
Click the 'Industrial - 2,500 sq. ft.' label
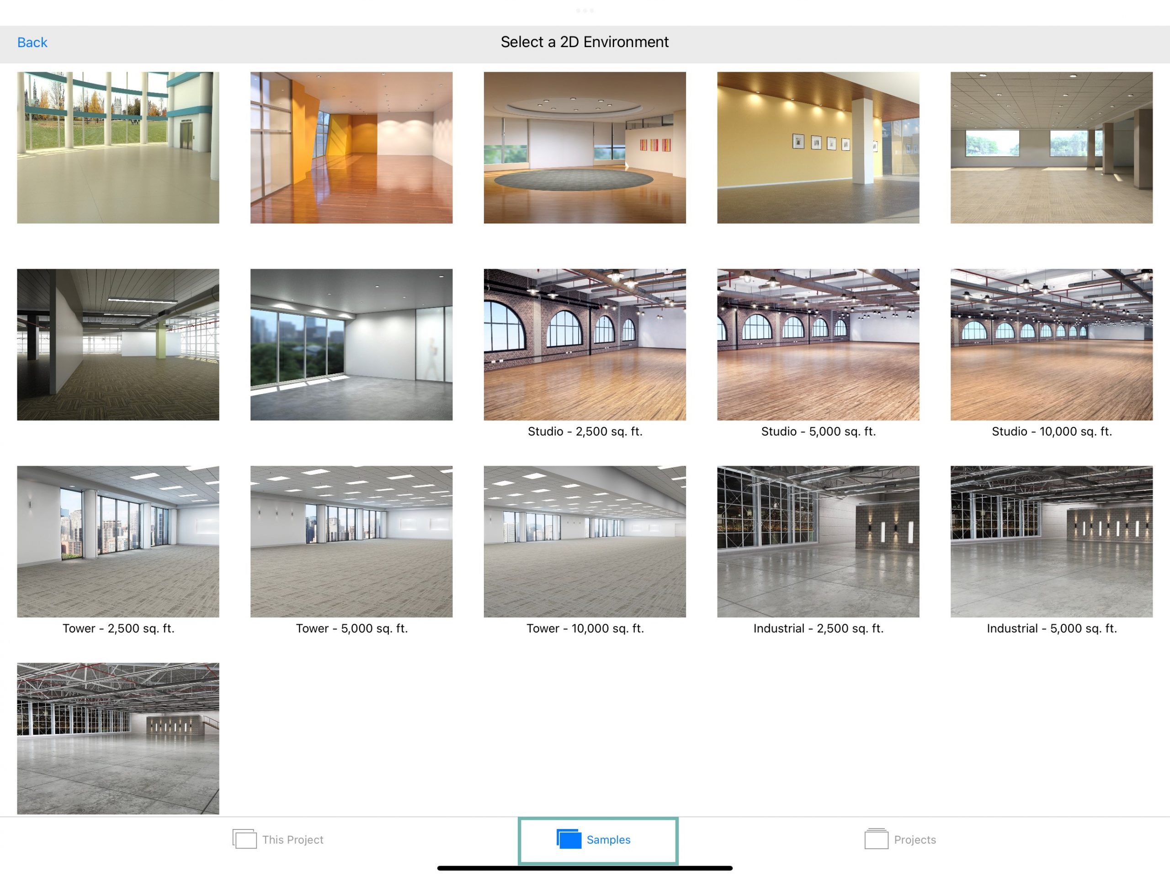818,628
